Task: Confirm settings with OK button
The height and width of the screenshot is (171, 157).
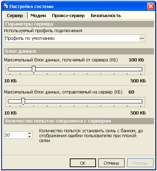Action: [83, 163]
